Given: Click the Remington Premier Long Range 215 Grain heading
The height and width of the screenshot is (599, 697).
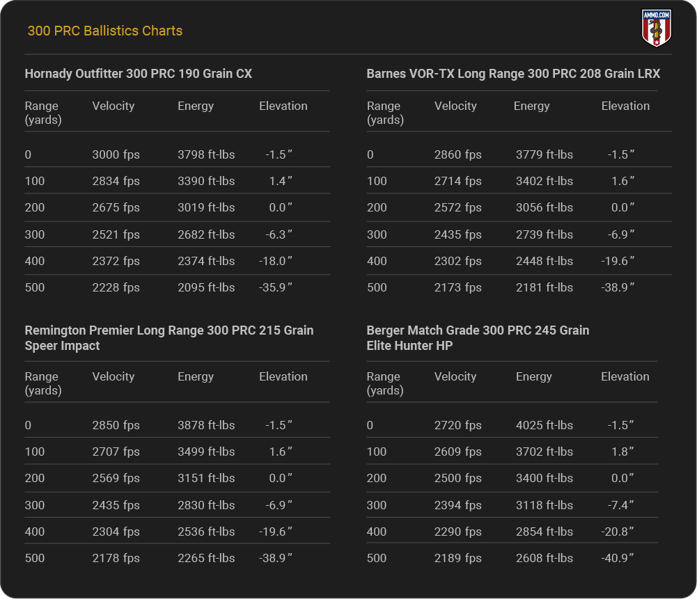Looking at the screenshot, I should click(x=169, y=338).
